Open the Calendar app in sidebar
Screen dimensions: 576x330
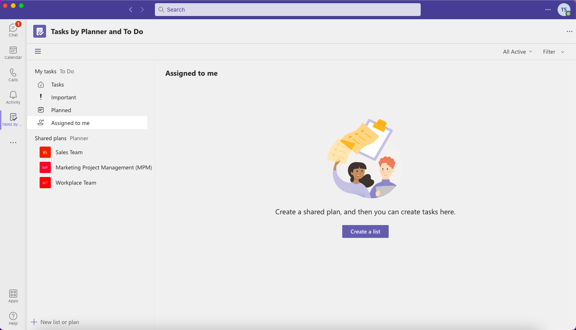coord(13,52)
